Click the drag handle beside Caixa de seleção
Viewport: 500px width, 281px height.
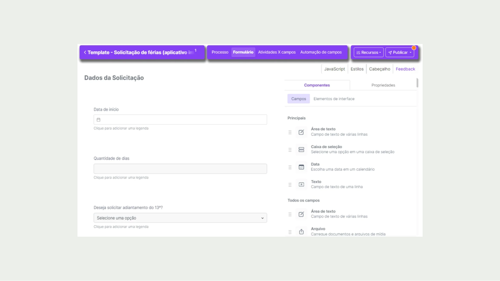pyautogui.click(x=290, y=150)
